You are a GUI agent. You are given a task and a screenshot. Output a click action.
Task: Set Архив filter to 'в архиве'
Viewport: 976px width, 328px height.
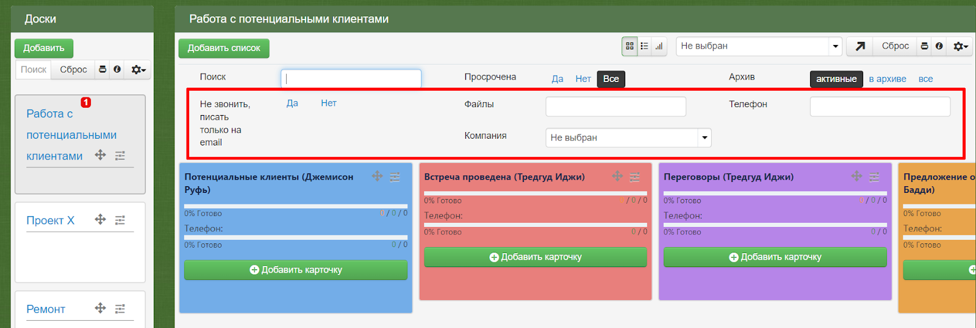[888, 79]
